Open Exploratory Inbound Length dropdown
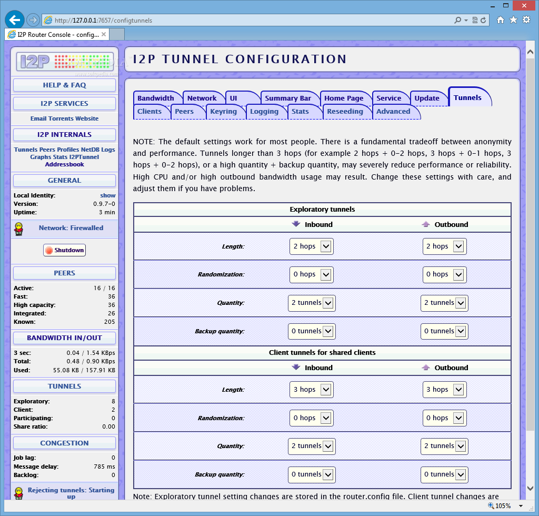This screenshot has height=516, width=539. (312, 246)
